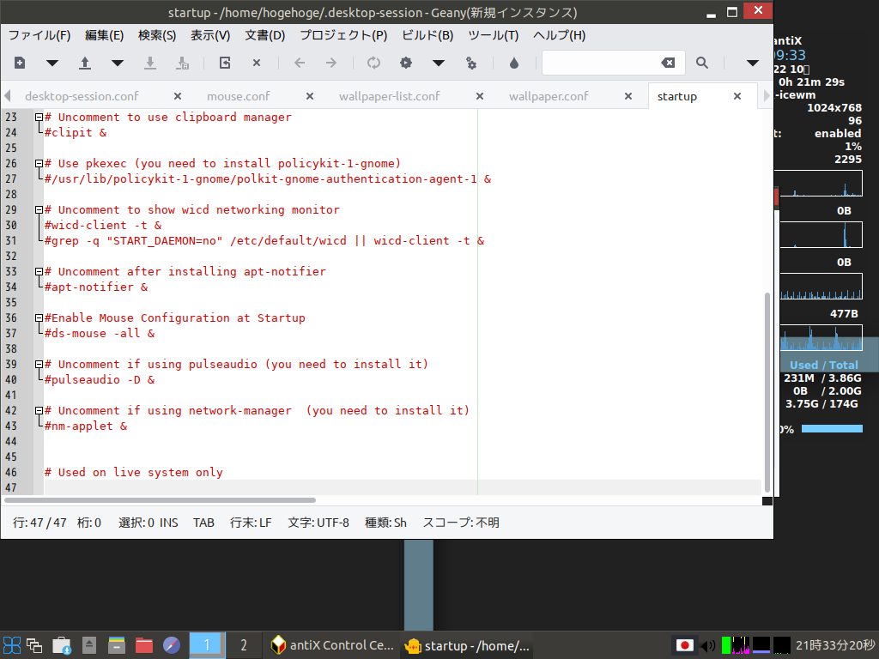Image resolution: width=879 pixels, height=659 pixels.
Task: Open the New file template dropdown arrow
Action: pyautogui.click(x=52, y=63)
